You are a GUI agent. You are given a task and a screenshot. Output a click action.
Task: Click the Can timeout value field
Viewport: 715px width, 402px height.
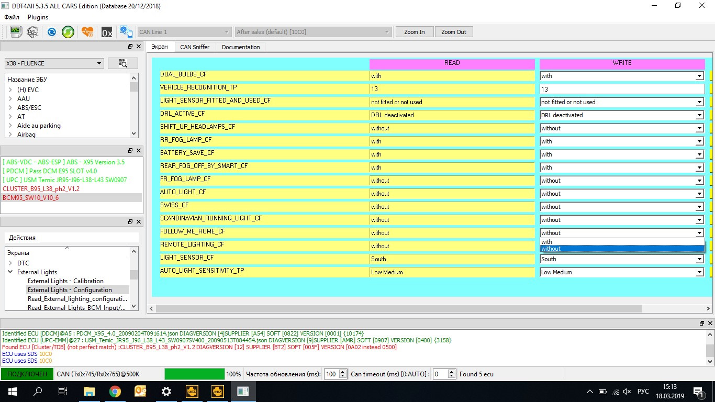pyautogui.click(x=444, y=374)
